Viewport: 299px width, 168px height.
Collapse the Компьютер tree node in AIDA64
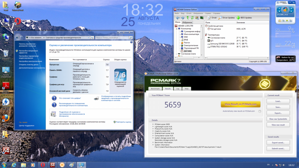click(x=176, y=29)
